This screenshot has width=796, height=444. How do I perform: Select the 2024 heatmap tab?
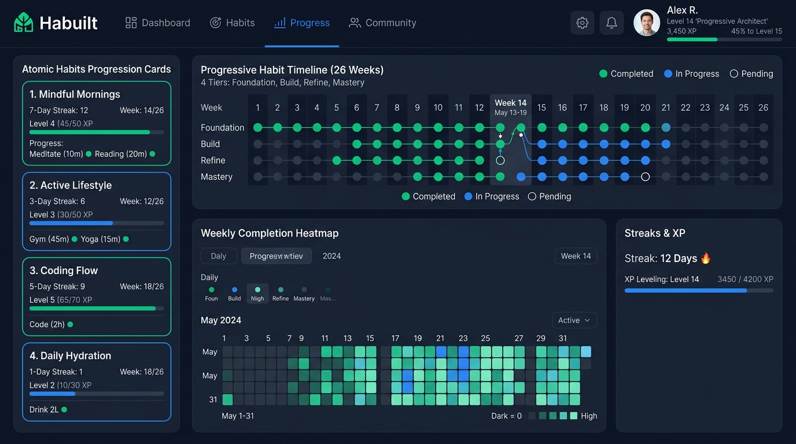tap(331, 256)
